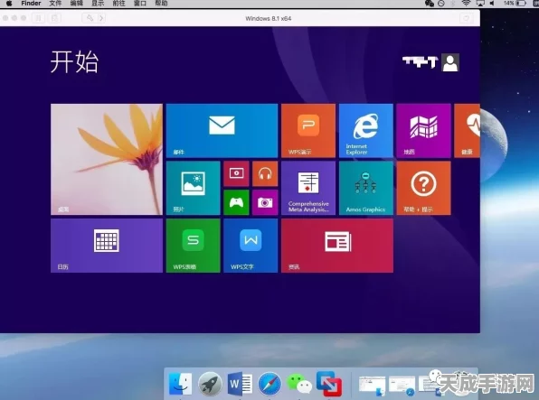Viewport: 539px width, 400px height.
Task: Open the small magenta Camera tile
Action: [x=265, y=202]
